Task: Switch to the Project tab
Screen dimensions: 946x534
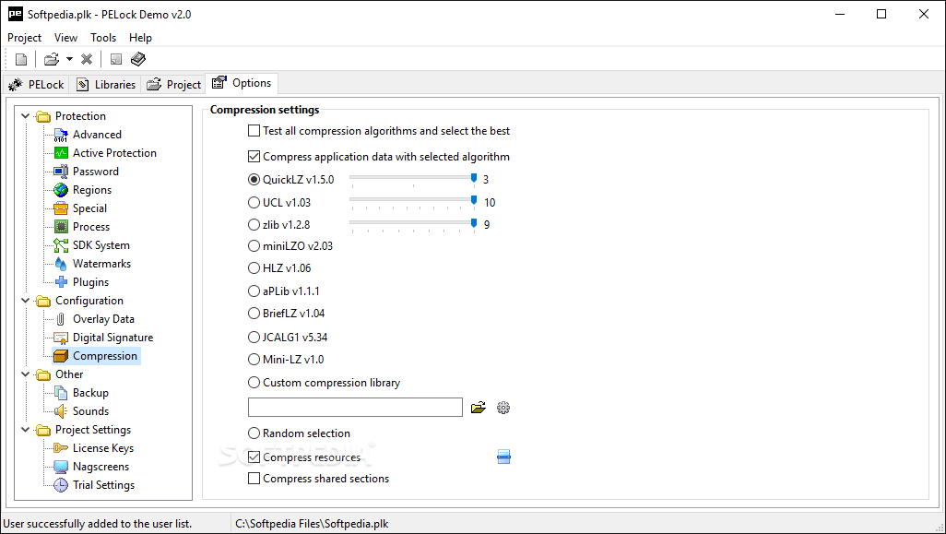Action: pos(173,85)
